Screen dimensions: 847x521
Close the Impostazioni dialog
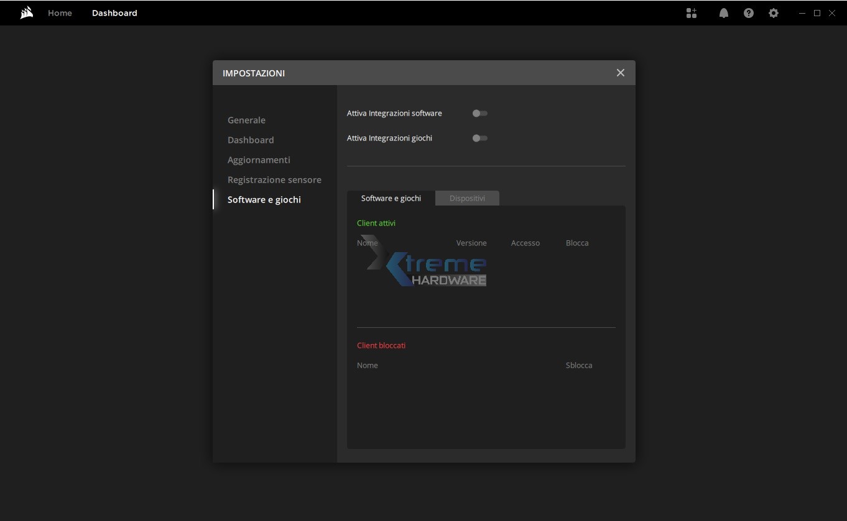pos(620,73)
